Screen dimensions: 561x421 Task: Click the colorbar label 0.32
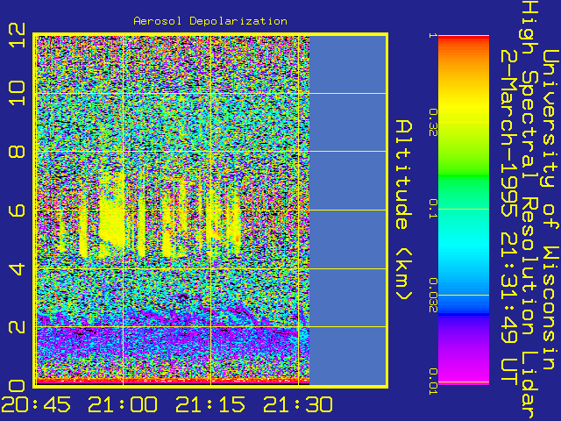433,123
